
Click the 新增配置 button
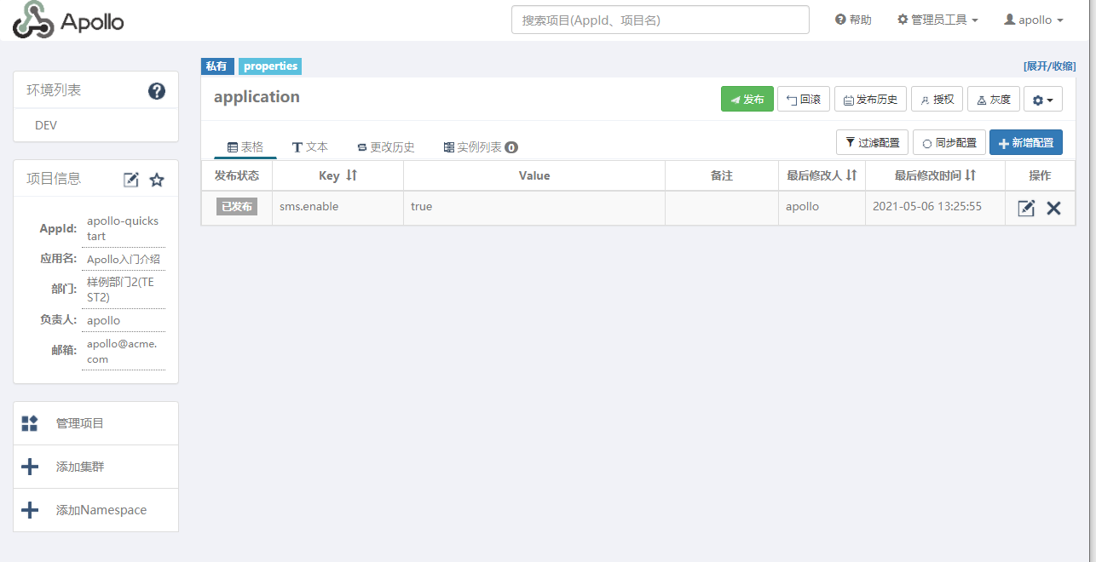point(1025,143)
